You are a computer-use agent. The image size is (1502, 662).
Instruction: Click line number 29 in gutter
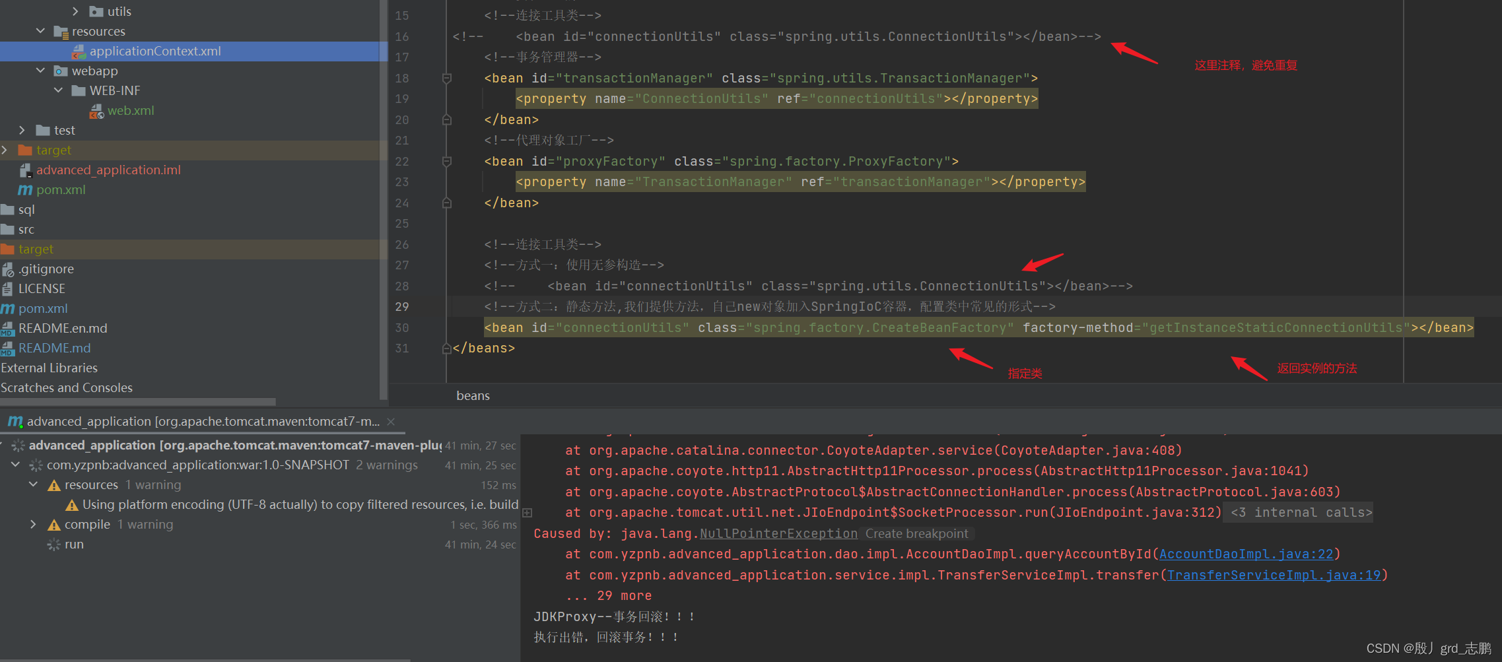[x=402, y=307]
